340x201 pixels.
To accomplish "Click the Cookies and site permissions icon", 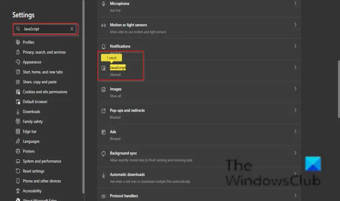I will [18, 92].
